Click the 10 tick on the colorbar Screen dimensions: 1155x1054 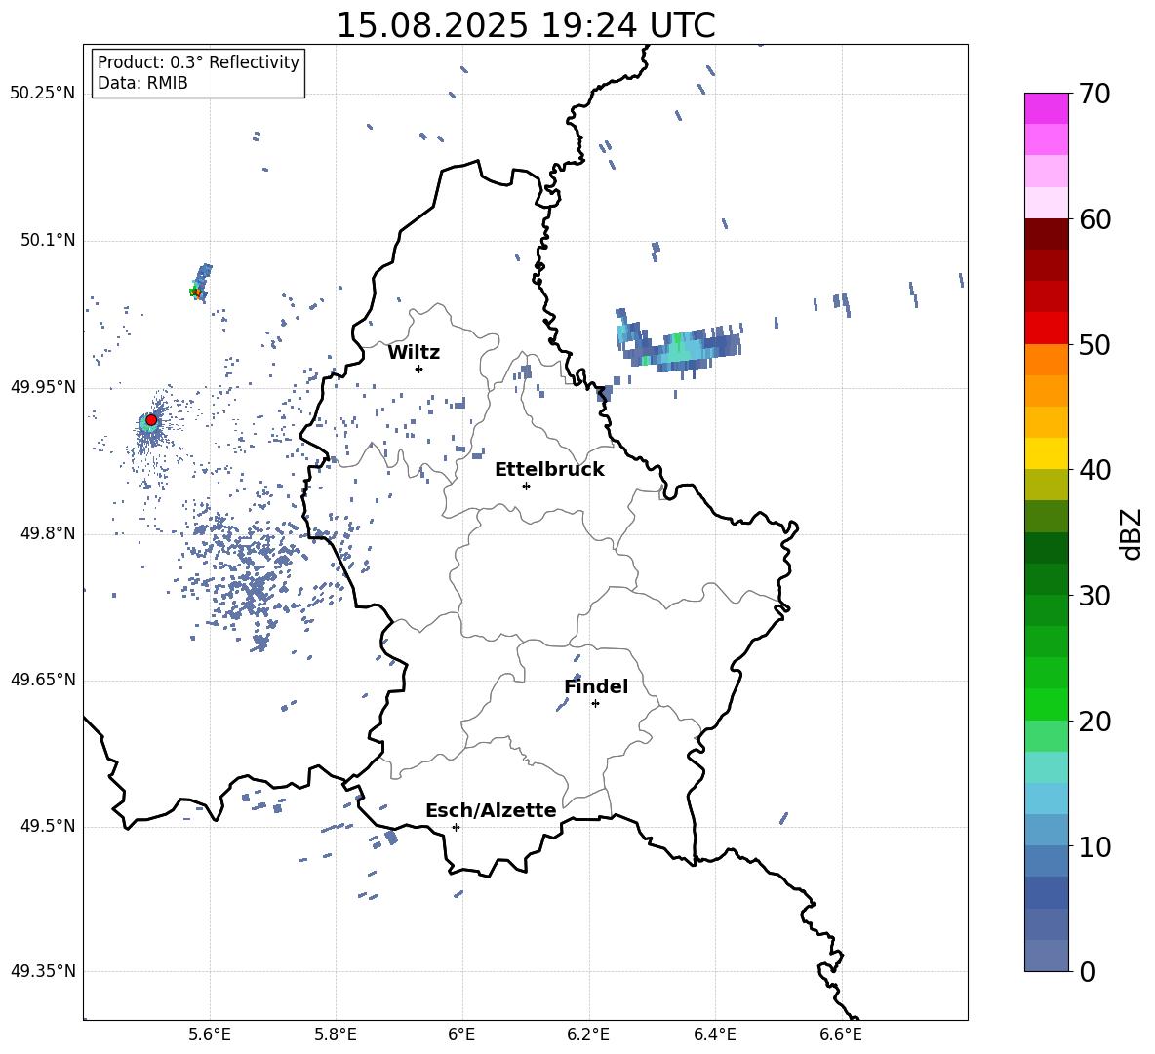pyautogui.click(x=1095, y=846)
